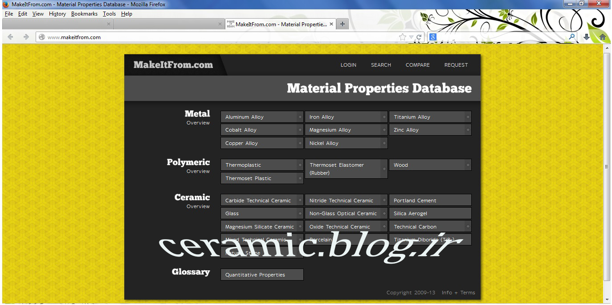612x305 pixels.
Task: Click Terms link in footer
Action: (x=468, y=293)
